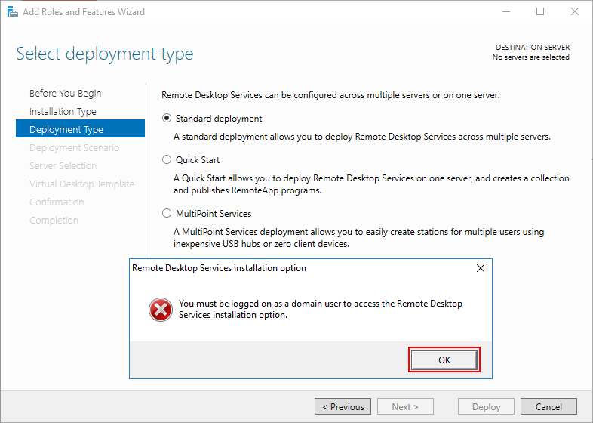Image resolution: width=593 pixels, height=423 pixels.
Task: Open the Before You Begin step
Action: point(66,93)
